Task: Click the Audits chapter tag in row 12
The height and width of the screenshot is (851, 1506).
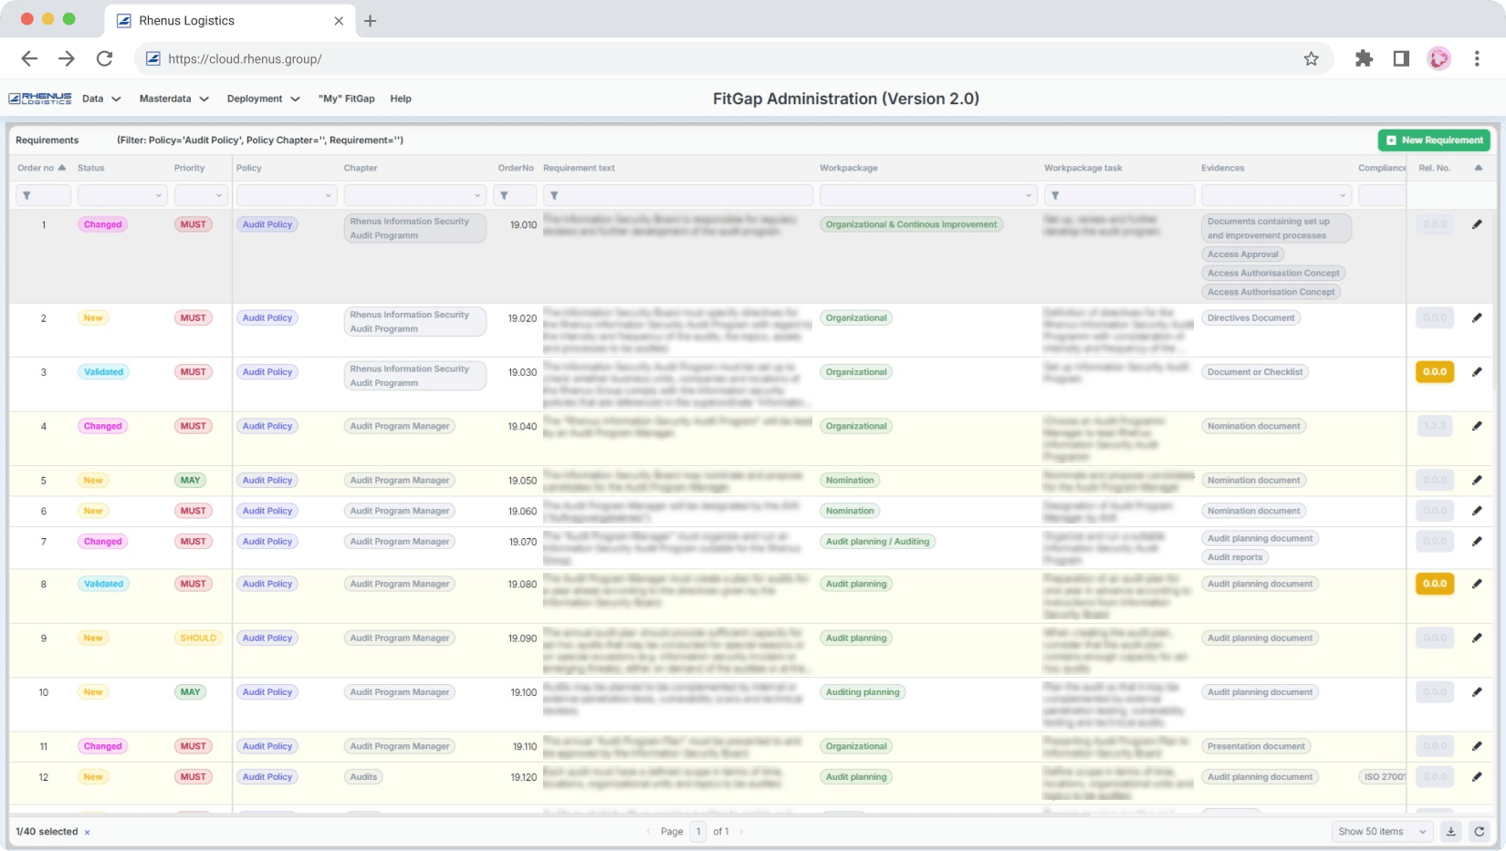Action: [x=363, y=777]
